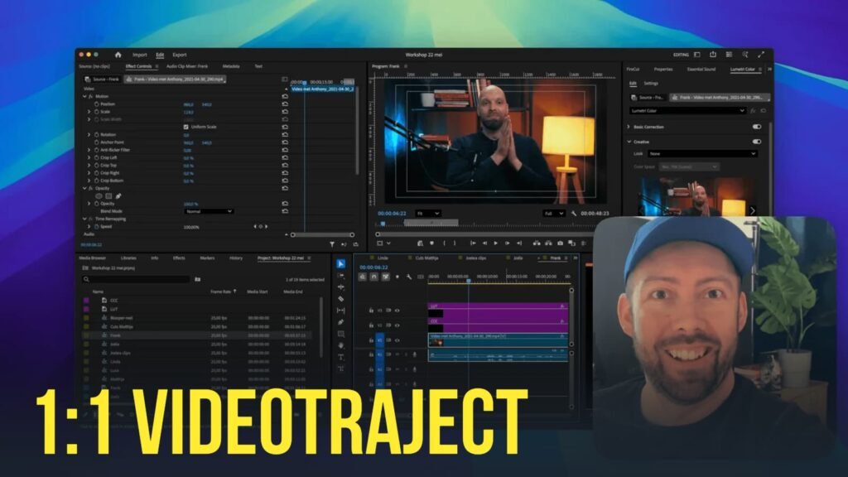The image size is (848, 477).
Task: Select the Hand tool
Action: (340, 345)
